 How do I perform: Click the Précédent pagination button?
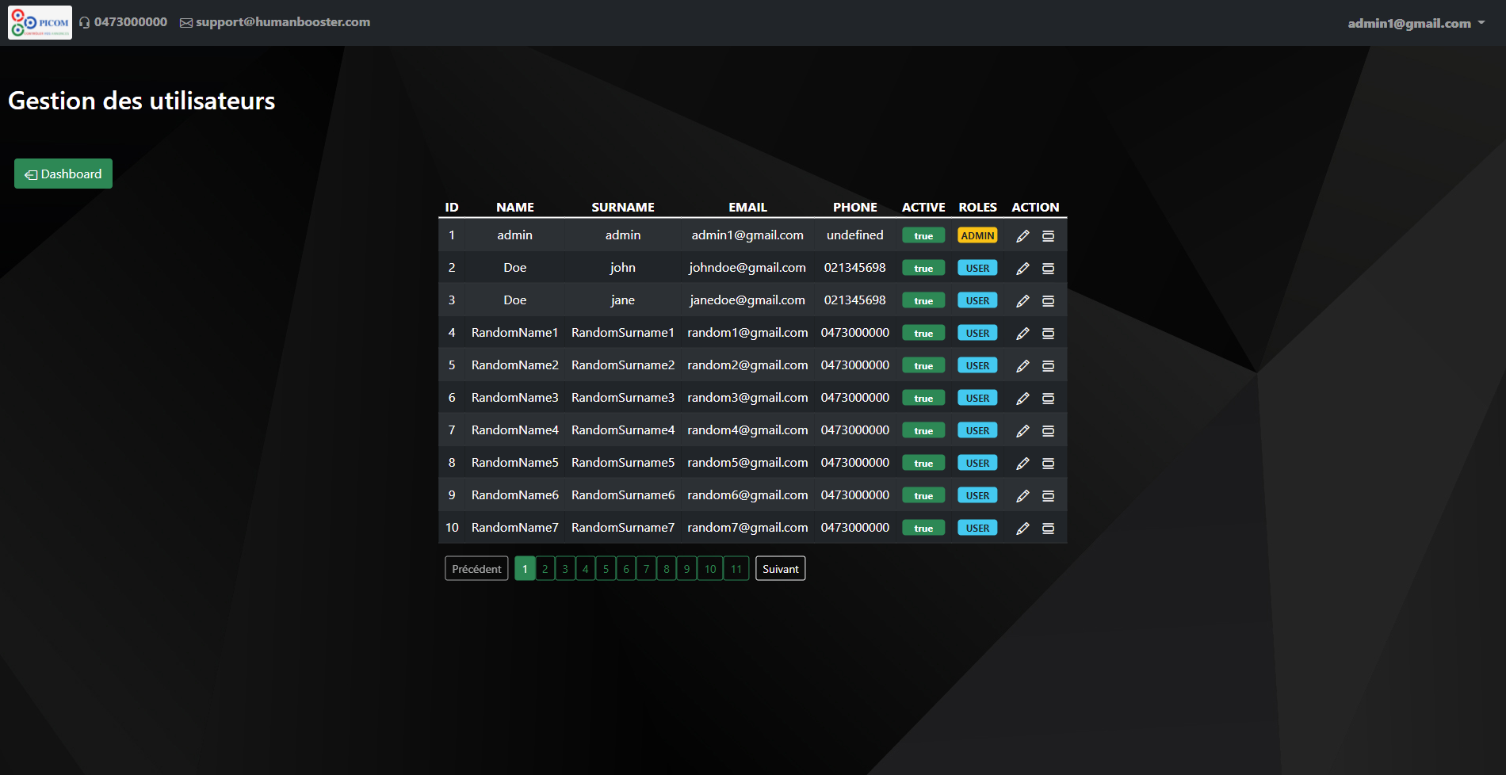476,569
